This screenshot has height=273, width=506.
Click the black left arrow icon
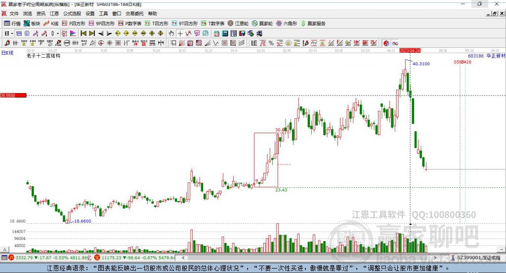101,34
